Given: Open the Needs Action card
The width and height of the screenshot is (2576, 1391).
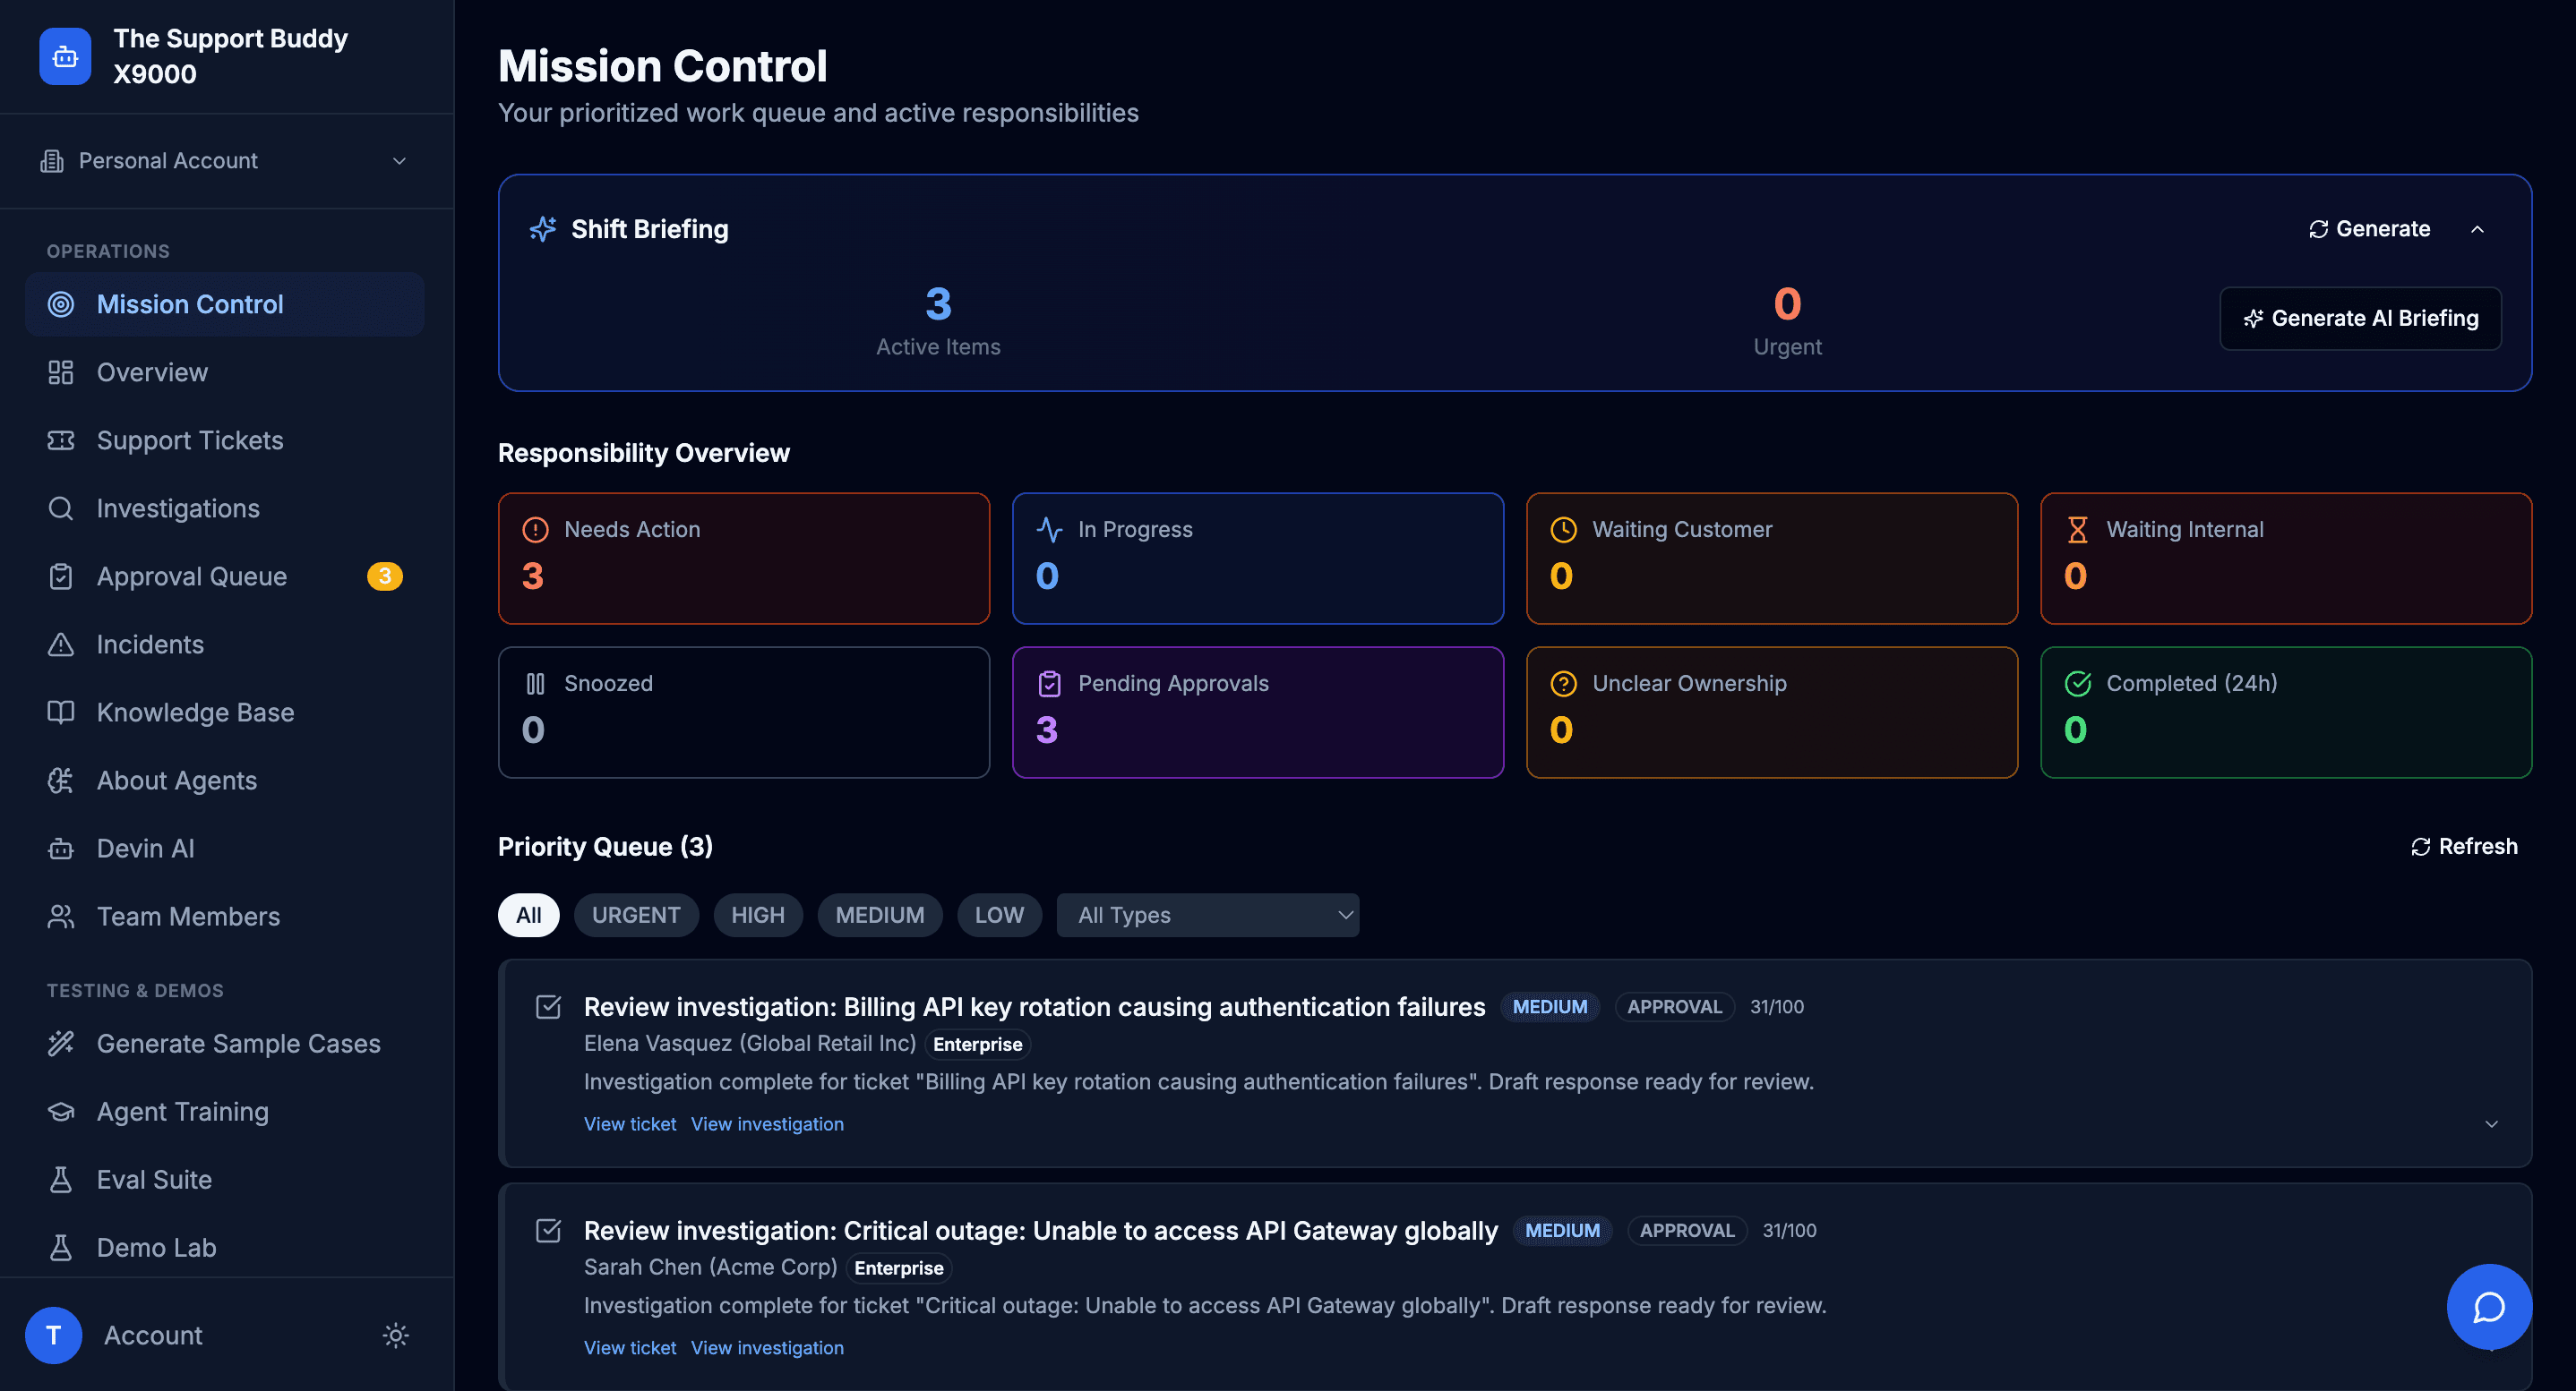Looking at the screenshot, I should point(744,558).
